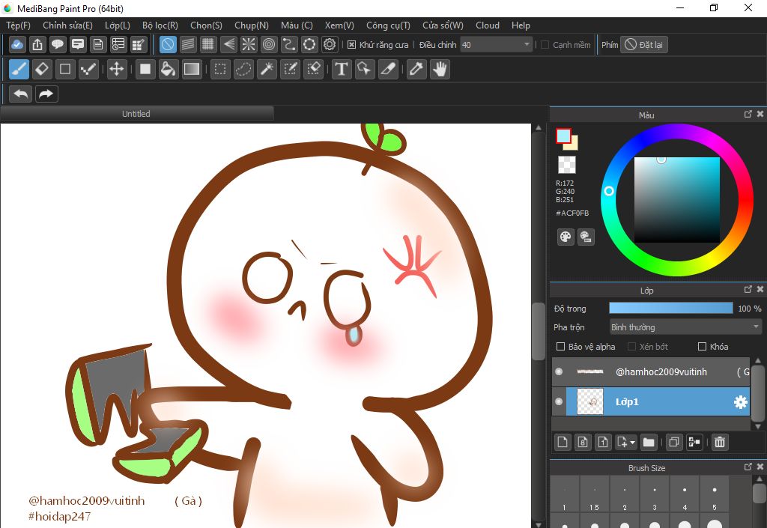
Task: Switch to the Untitled canvas tab
Action: click(x=136, y=113)
